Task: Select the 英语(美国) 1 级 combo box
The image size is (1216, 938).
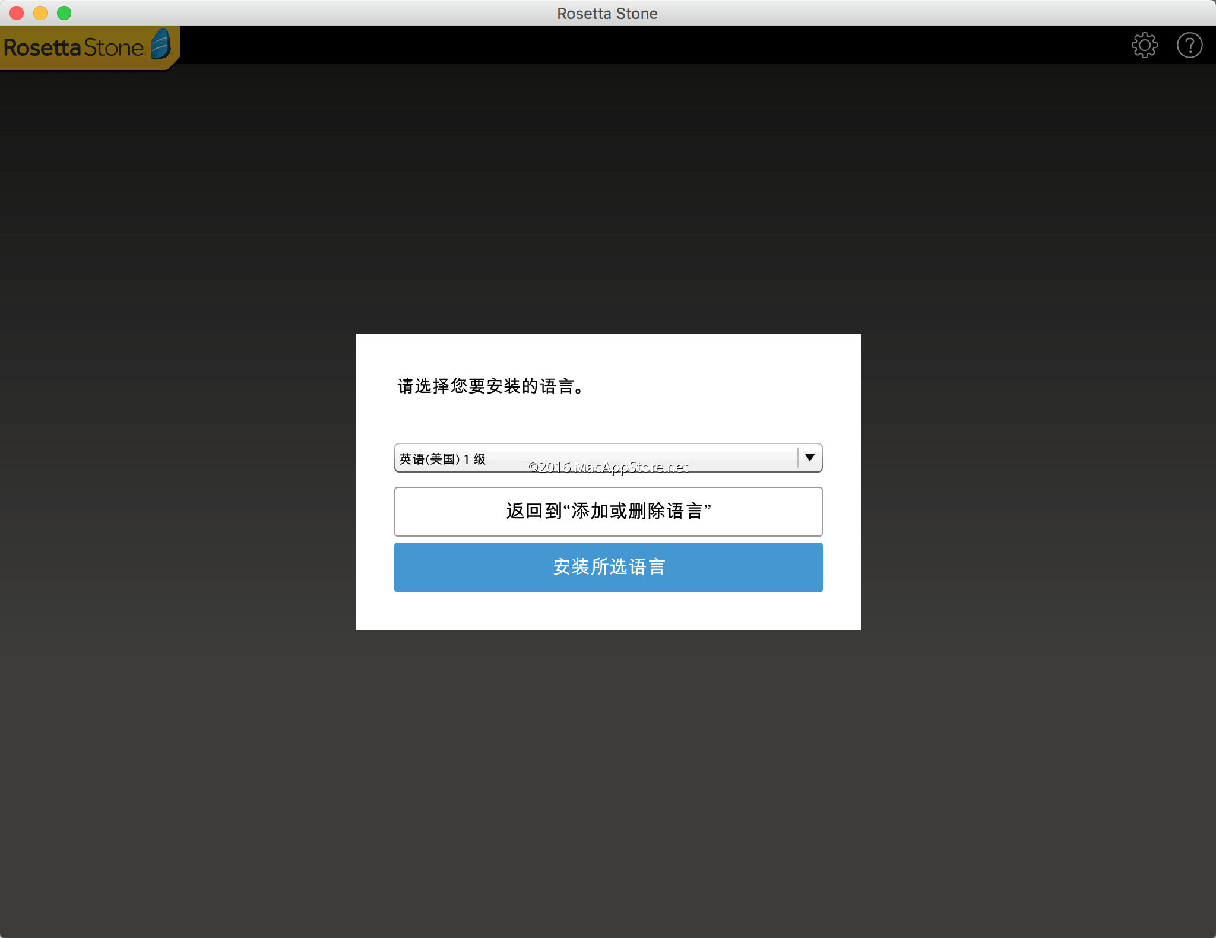Action: (x=608, y=458)
